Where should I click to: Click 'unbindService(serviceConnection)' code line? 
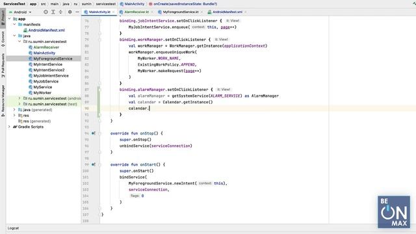click(x=156, y=146)
